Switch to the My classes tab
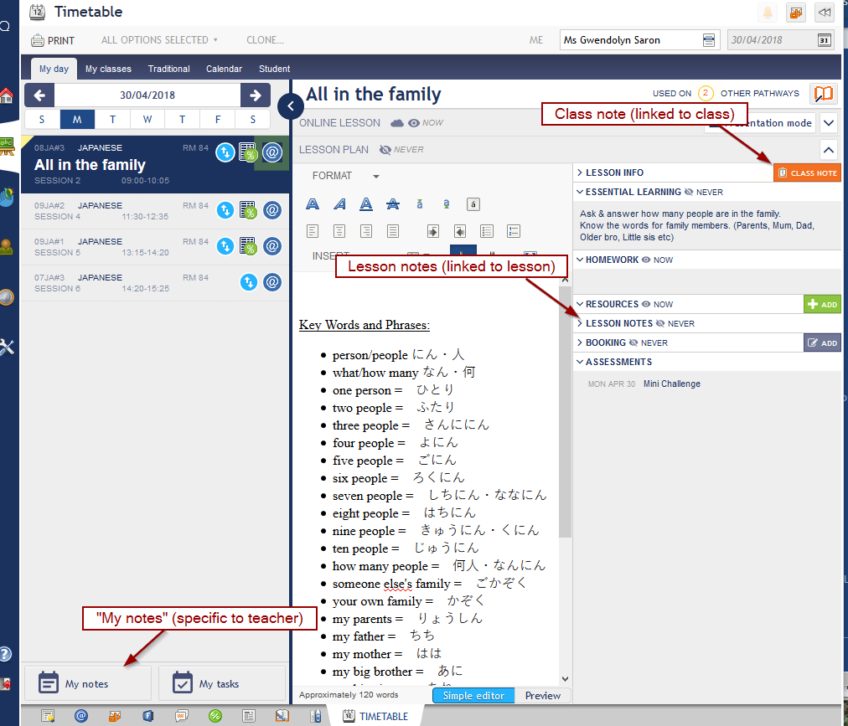 [108, 69]
